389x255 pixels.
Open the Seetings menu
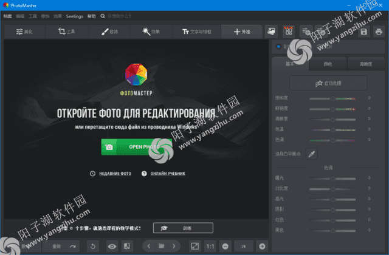click(74, 16)
